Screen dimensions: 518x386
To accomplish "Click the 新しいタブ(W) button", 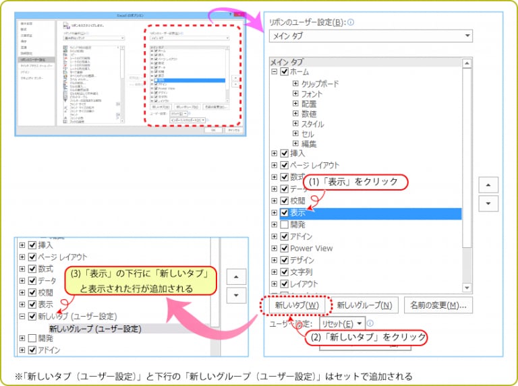I will click(x=297, y=305).
